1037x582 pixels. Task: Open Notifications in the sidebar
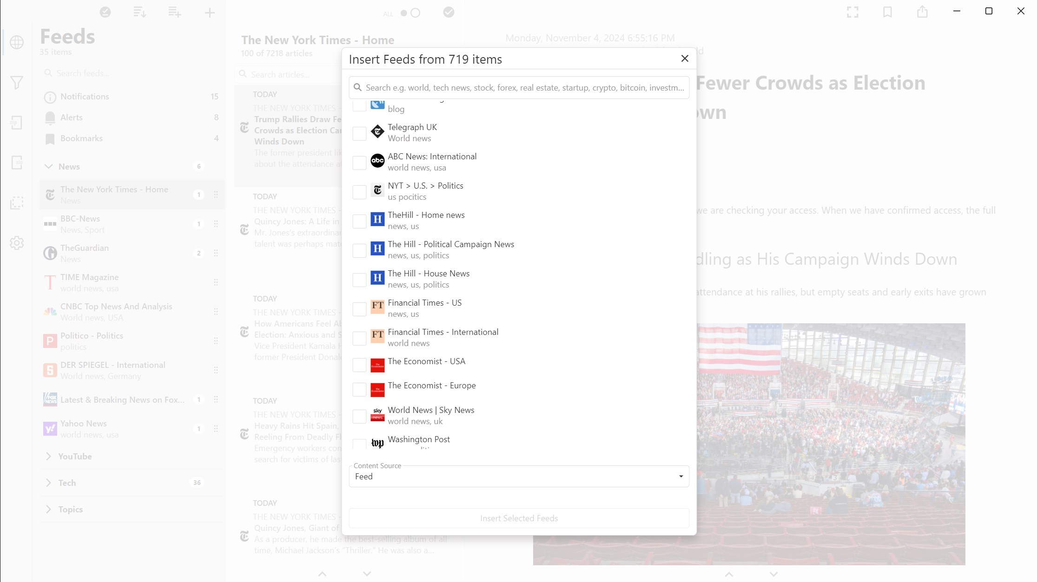(x=84, y=97)
